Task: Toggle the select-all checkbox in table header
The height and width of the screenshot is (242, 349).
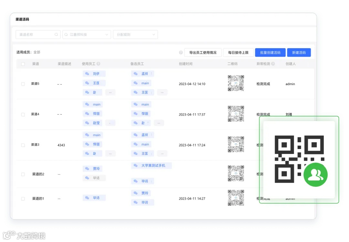Action: click(23, 64)
